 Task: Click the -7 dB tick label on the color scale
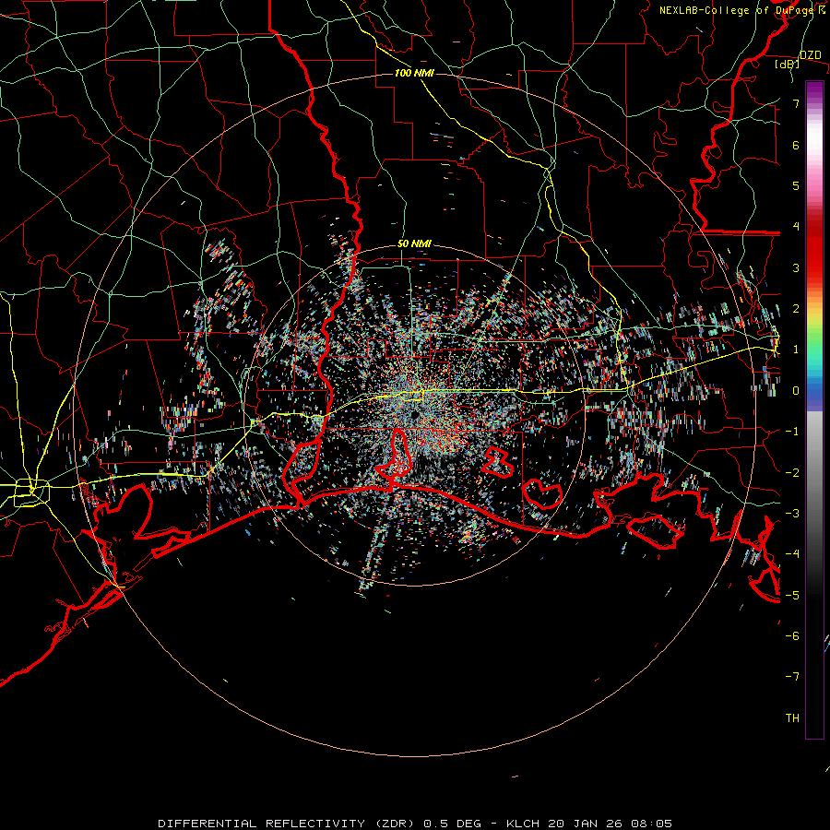point(792,677)
